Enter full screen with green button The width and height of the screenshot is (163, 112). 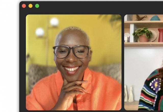[x=37, y=6]
